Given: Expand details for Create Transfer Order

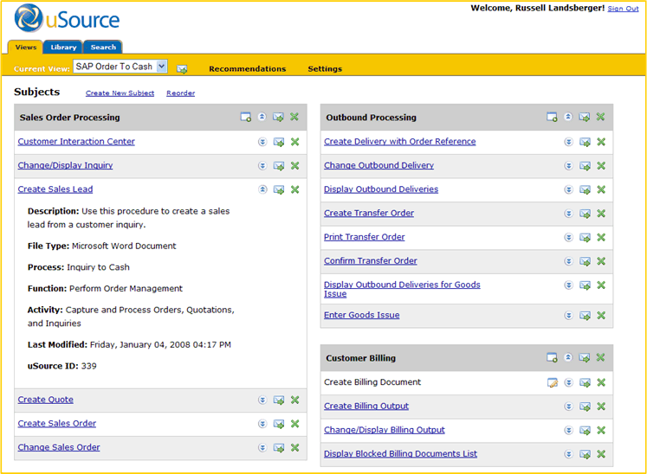Looking at the screenshot, I should tap(568, 214).
